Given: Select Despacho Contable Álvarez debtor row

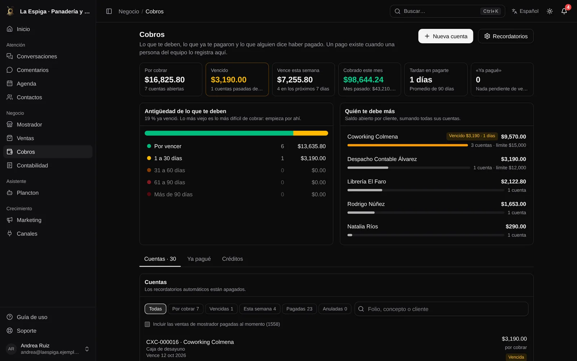Looking at the screenshot, I should [x=436, y=163].
